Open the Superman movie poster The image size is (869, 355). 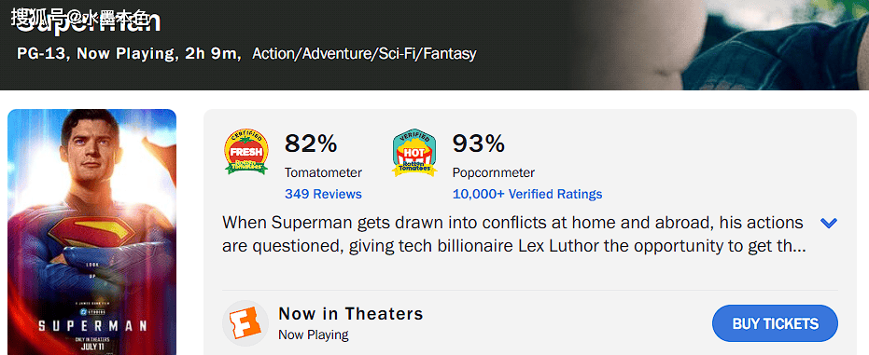point(92,232)
